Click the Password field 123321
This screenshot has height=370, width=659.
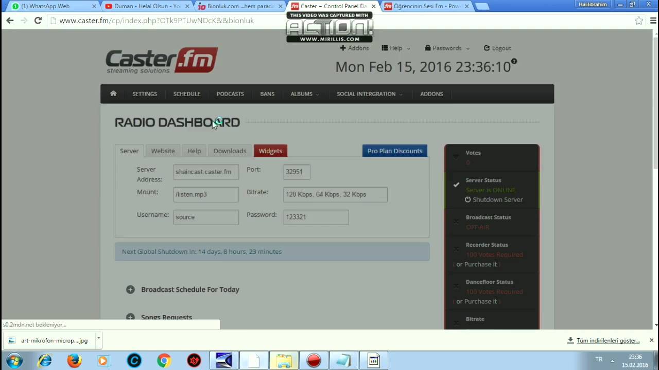pyautogui.click(x=316, y=217)
